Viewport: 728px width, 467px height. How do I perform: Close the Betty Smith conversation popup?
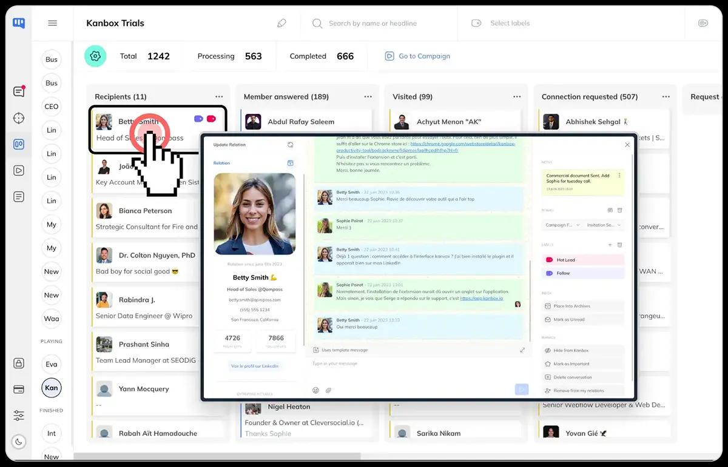627,145
